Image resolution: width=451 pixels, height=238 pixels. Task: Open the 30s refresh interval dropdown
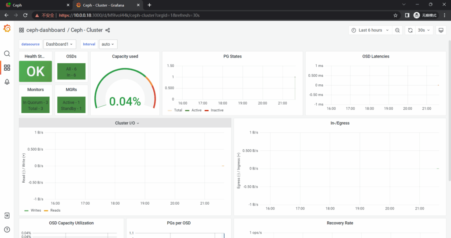click(424, 30)
